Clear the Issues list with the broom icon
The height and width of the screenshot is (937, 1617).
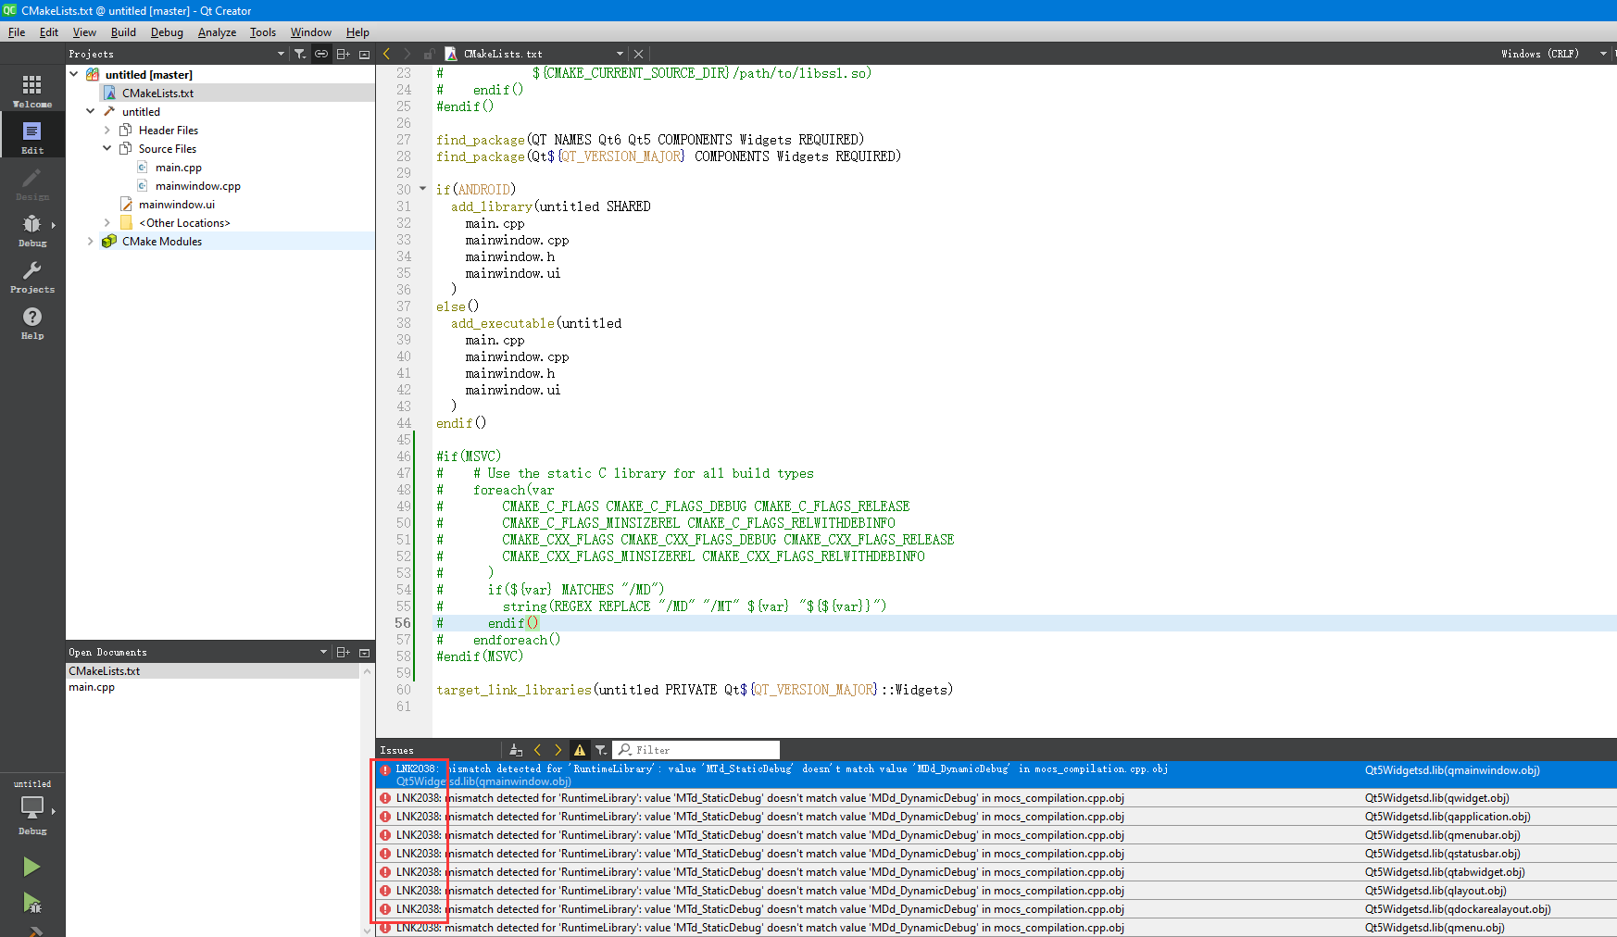[516, 750]
